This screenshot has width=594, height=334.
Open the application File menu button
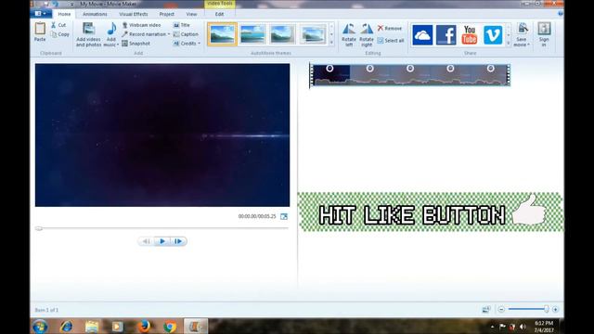click(x=40, y=14)
